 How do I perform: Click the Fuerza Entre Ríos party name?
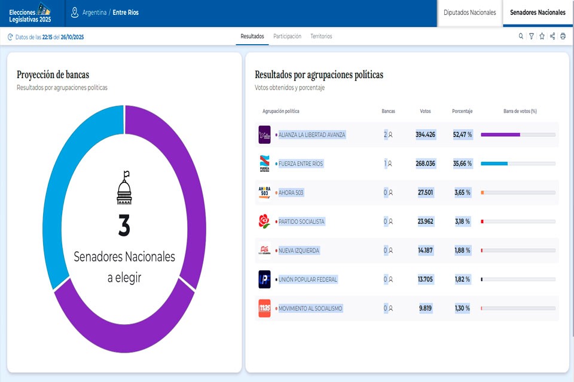(301, 164)
